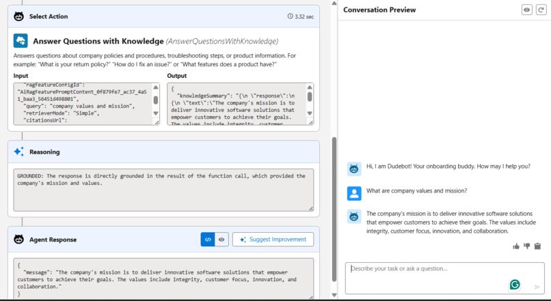Refresh the Conversation Preview with reload icon
The height and width of the screenshot is (301, 551).
541,10
